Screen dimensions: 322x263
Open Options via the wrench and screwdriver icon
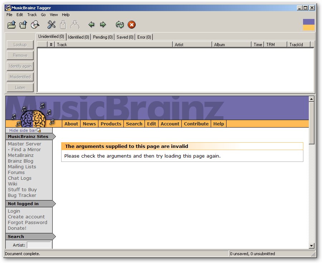(x=52, y=25)
